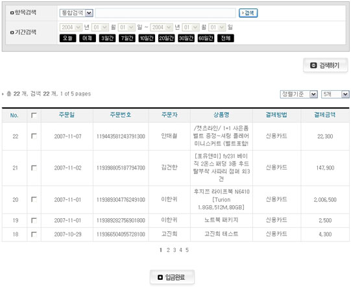Check the checkbox for order No. 22
The height and width of the screenshot is (287, 351).
[x=34, y=136]
